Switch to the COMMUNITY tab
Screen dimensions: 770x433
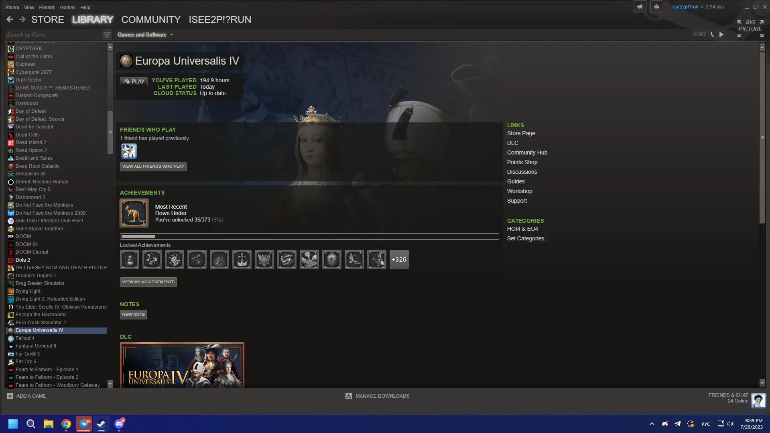click(151, 20)
